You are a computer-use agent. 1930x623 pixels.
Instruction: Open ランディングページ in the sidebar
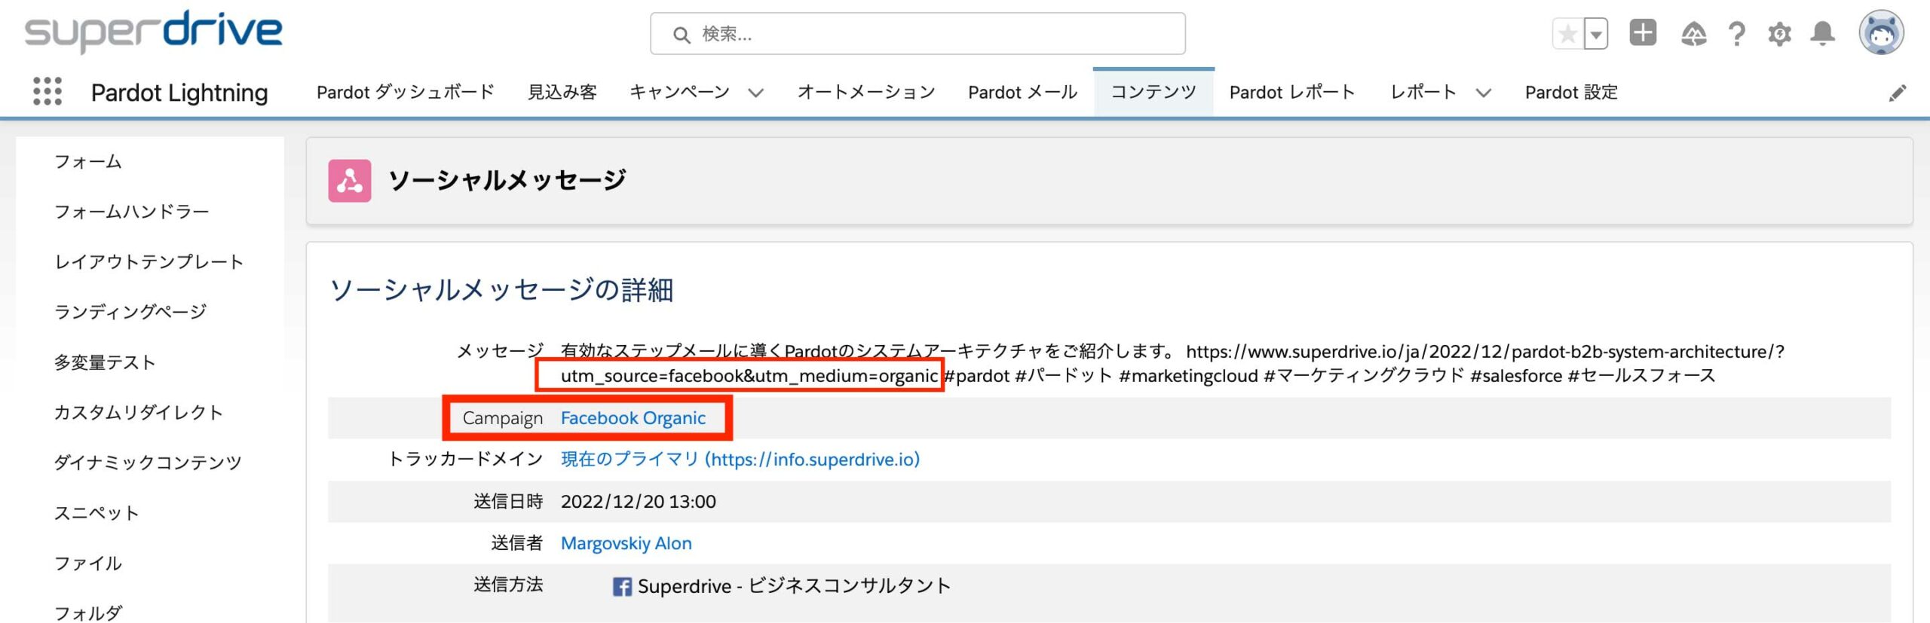[130, 312]
